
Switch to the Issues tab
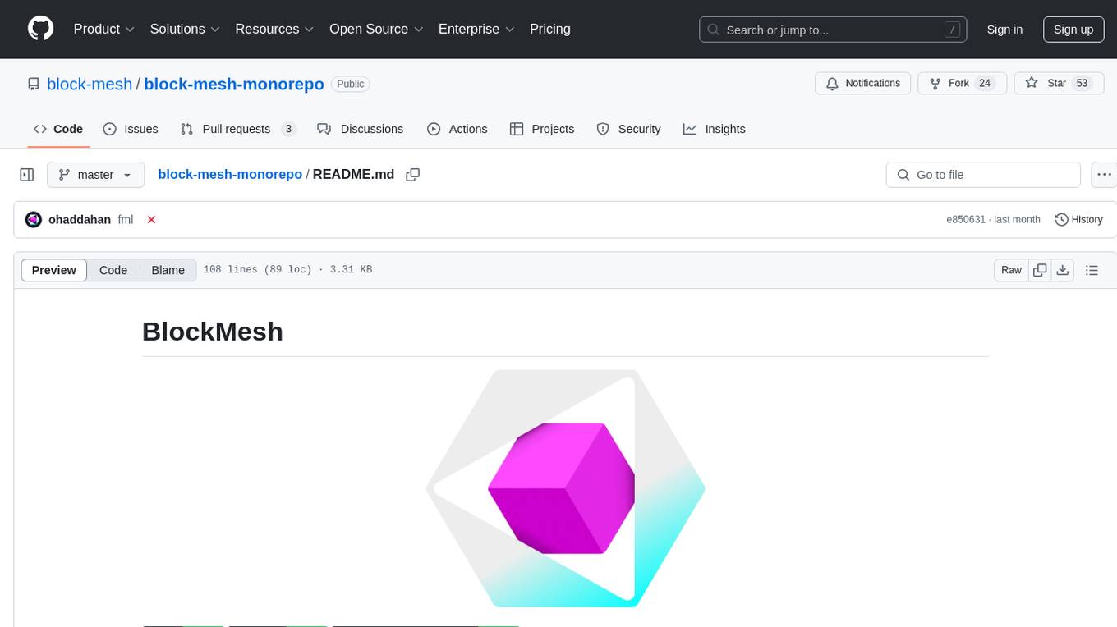pos(131,129)
